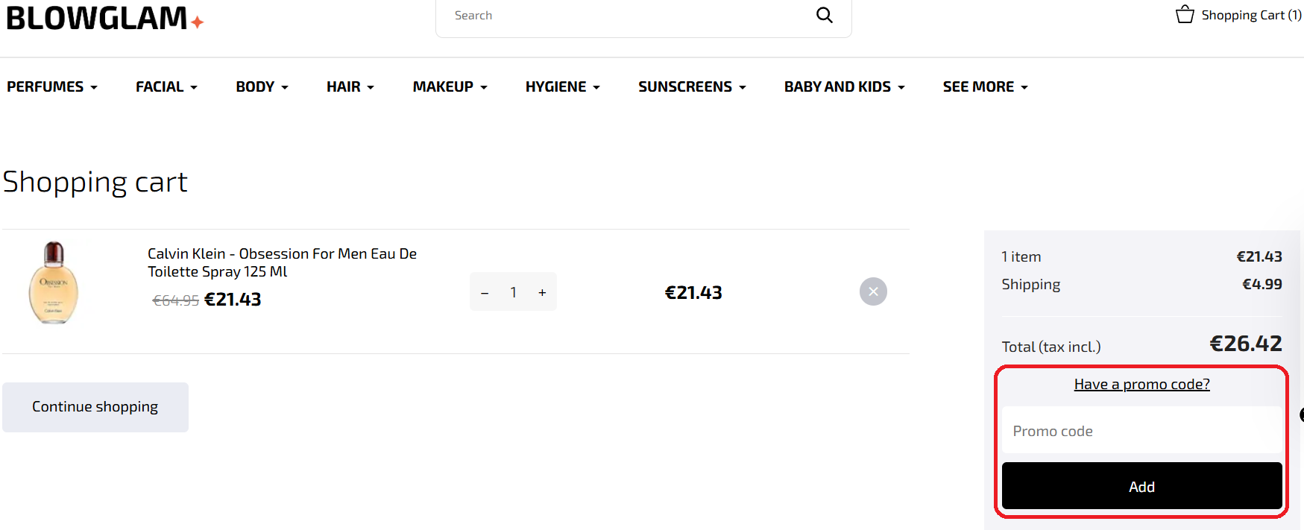Click Continue shopping button
The height and width of the screenshot is (530, 1304).
(95, 407)
